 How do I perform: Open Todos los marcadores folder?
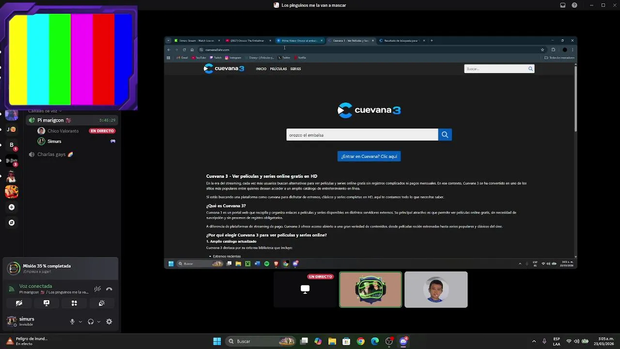pos(559,58)
